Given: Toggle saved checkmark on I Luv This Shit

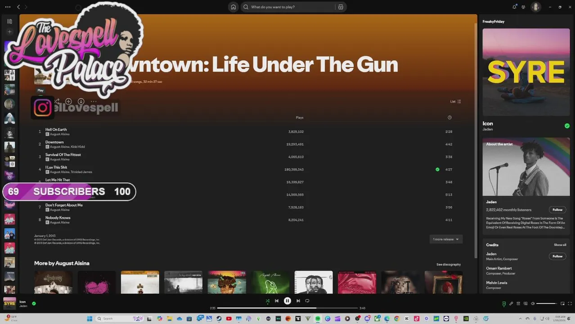Looking at the screenshot, I should click(x=437, y=169).
